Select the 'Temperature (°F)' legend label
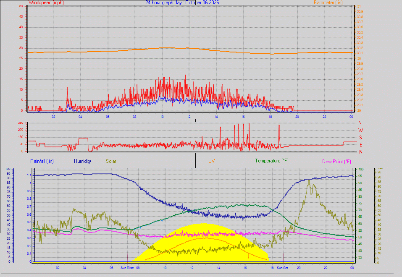This screenshot has width=402, height=277. (x=272, y=161)
